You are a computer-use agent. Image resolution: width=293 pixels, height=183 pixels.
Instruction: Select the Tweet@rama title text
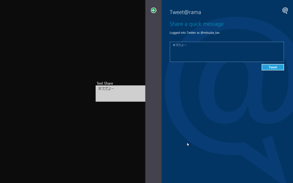coord(185,12)
